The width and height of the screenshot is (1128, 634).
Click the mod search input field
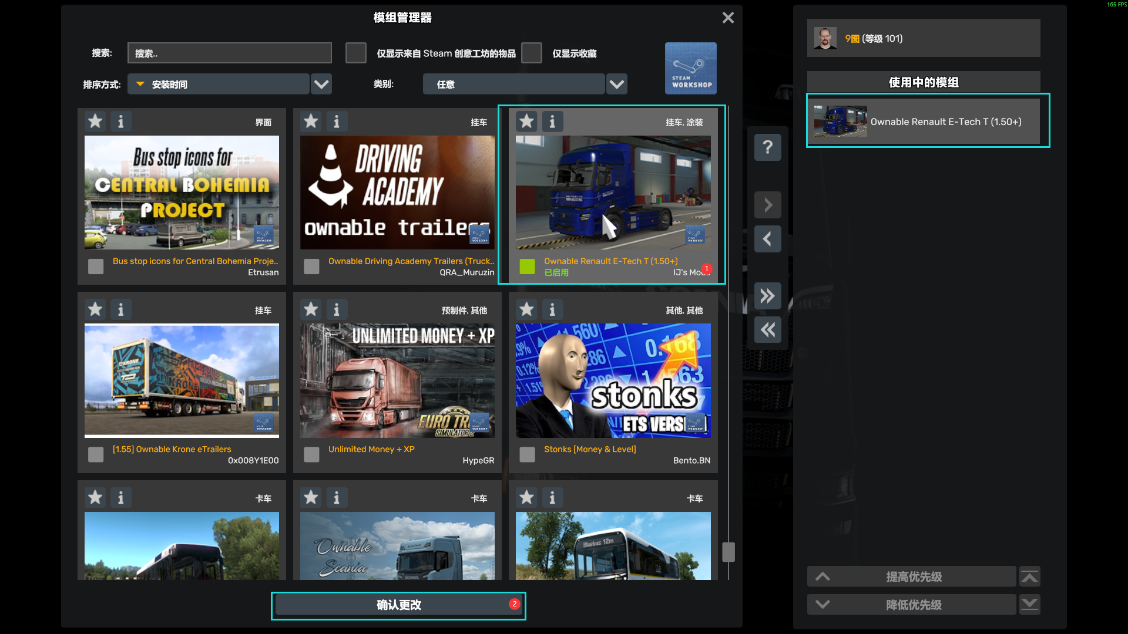click(230, 53)
